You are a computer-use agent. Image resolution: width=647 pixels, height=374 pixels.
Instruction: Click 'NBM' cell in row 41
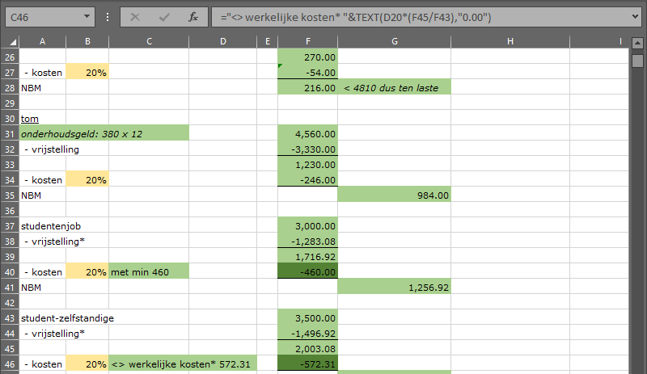(x=43, y=288)
